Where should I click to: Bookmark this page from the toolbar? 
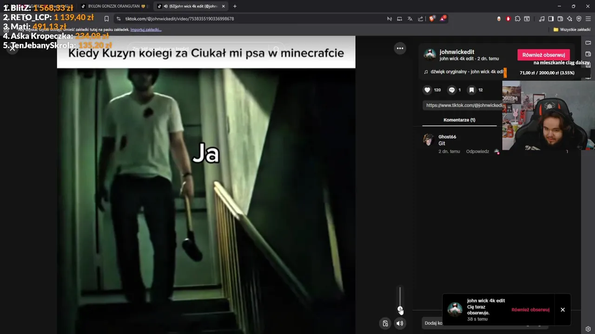(106, 19)
